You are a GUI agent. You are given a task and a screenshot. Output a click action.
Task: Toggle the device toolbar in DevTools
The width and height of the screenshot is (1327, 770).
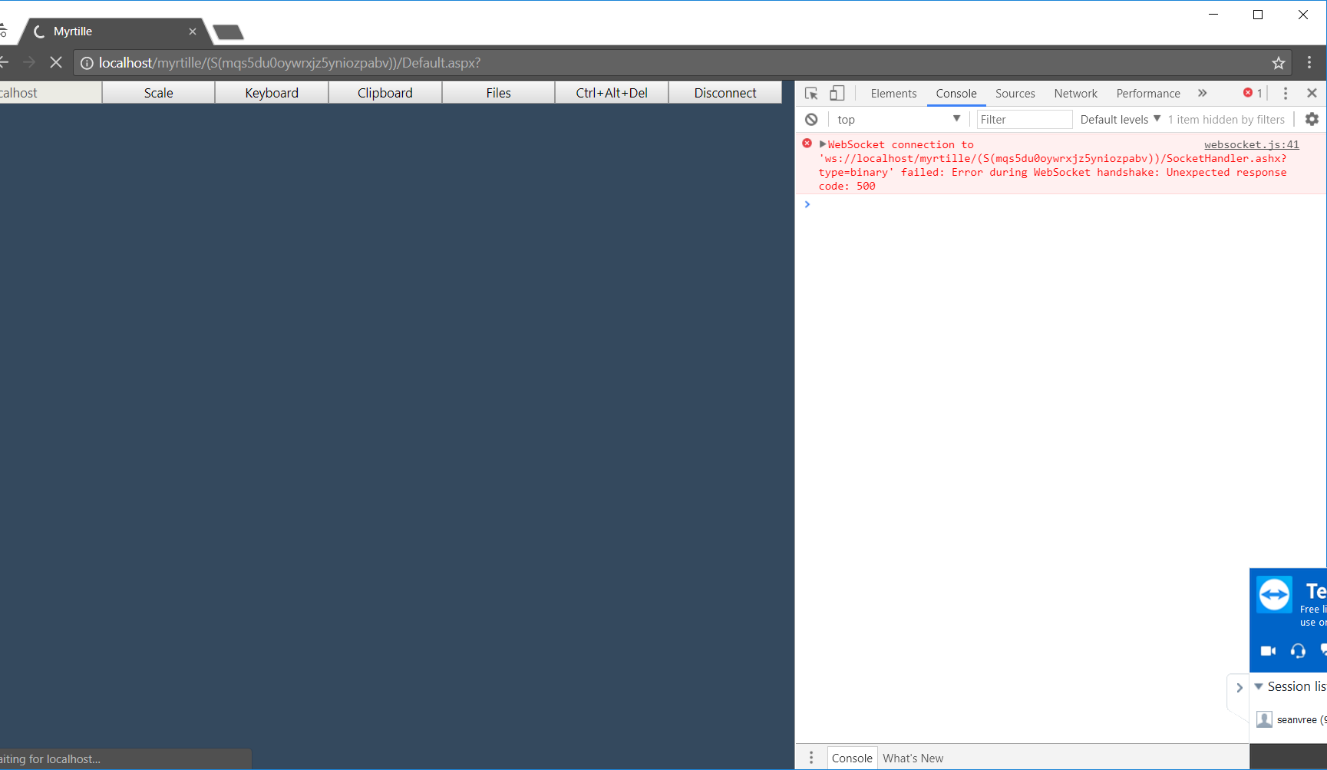pyautogui.click(x=837, y=92)
